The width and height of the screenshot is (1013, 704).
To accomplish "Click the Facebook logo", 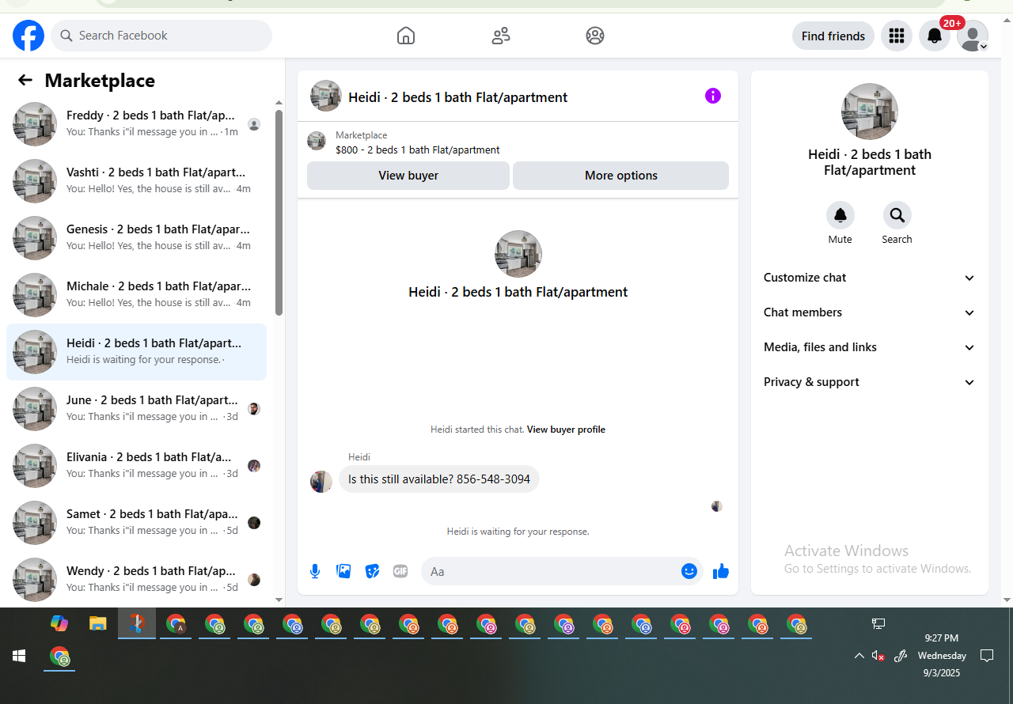I will (x=28, y=36).
